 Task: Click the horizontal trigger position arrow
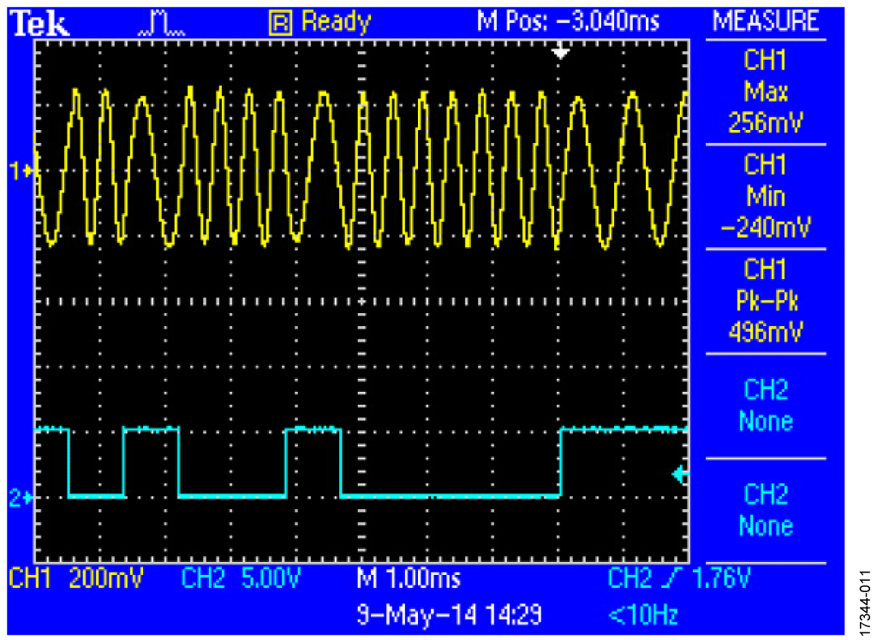pos(560,52)
